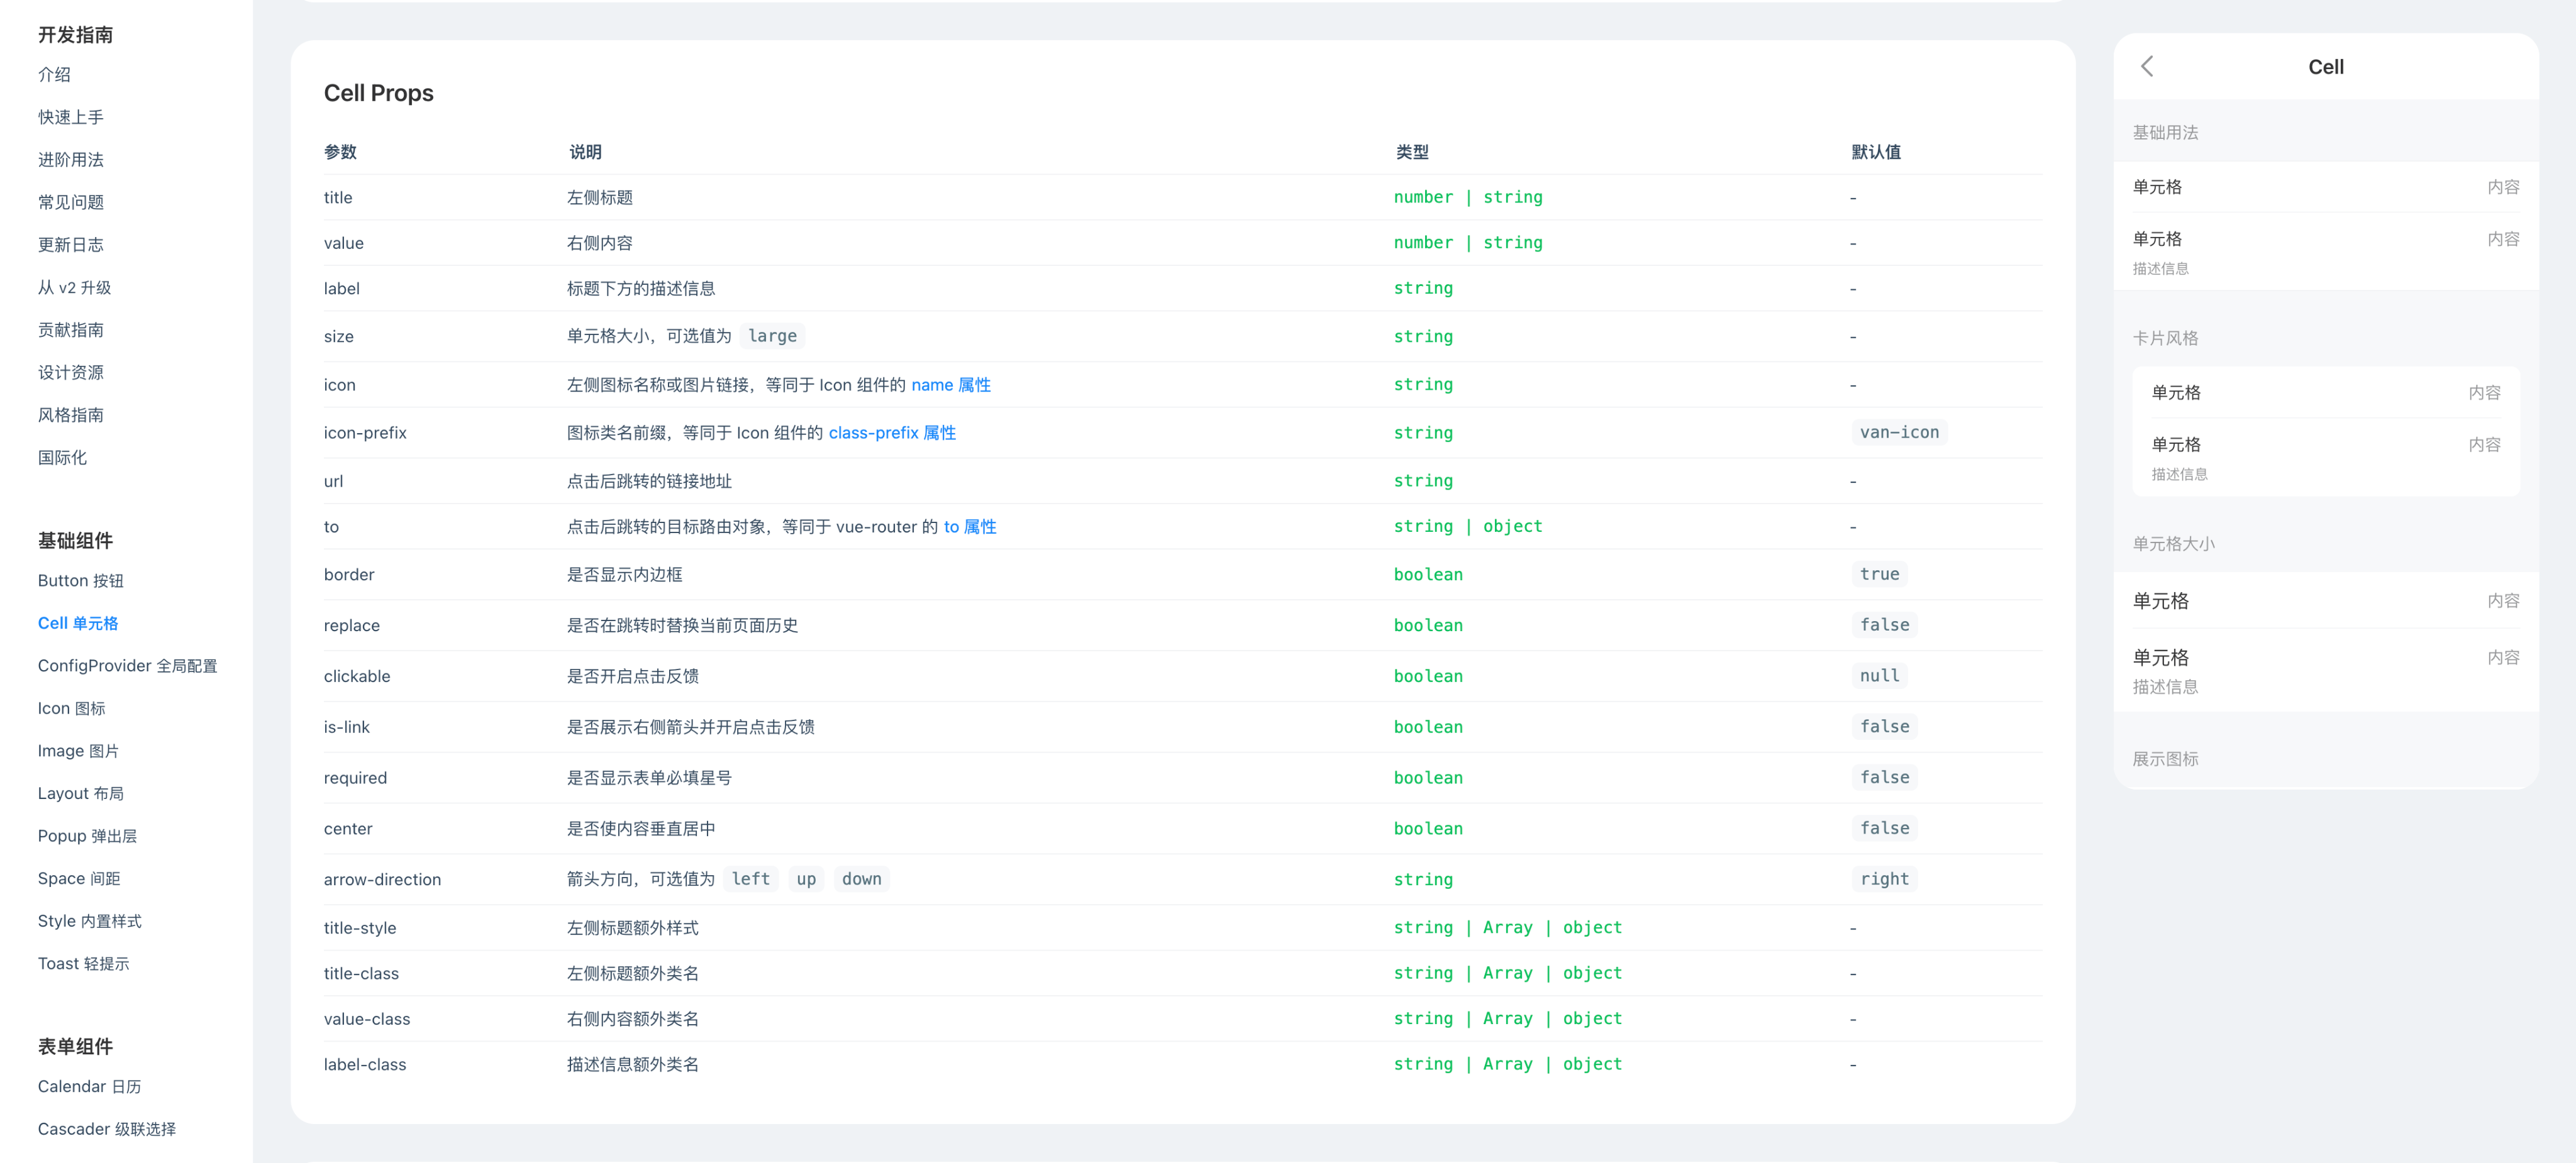Open Cascader 级联选择 page

(x=106, y=1129)
